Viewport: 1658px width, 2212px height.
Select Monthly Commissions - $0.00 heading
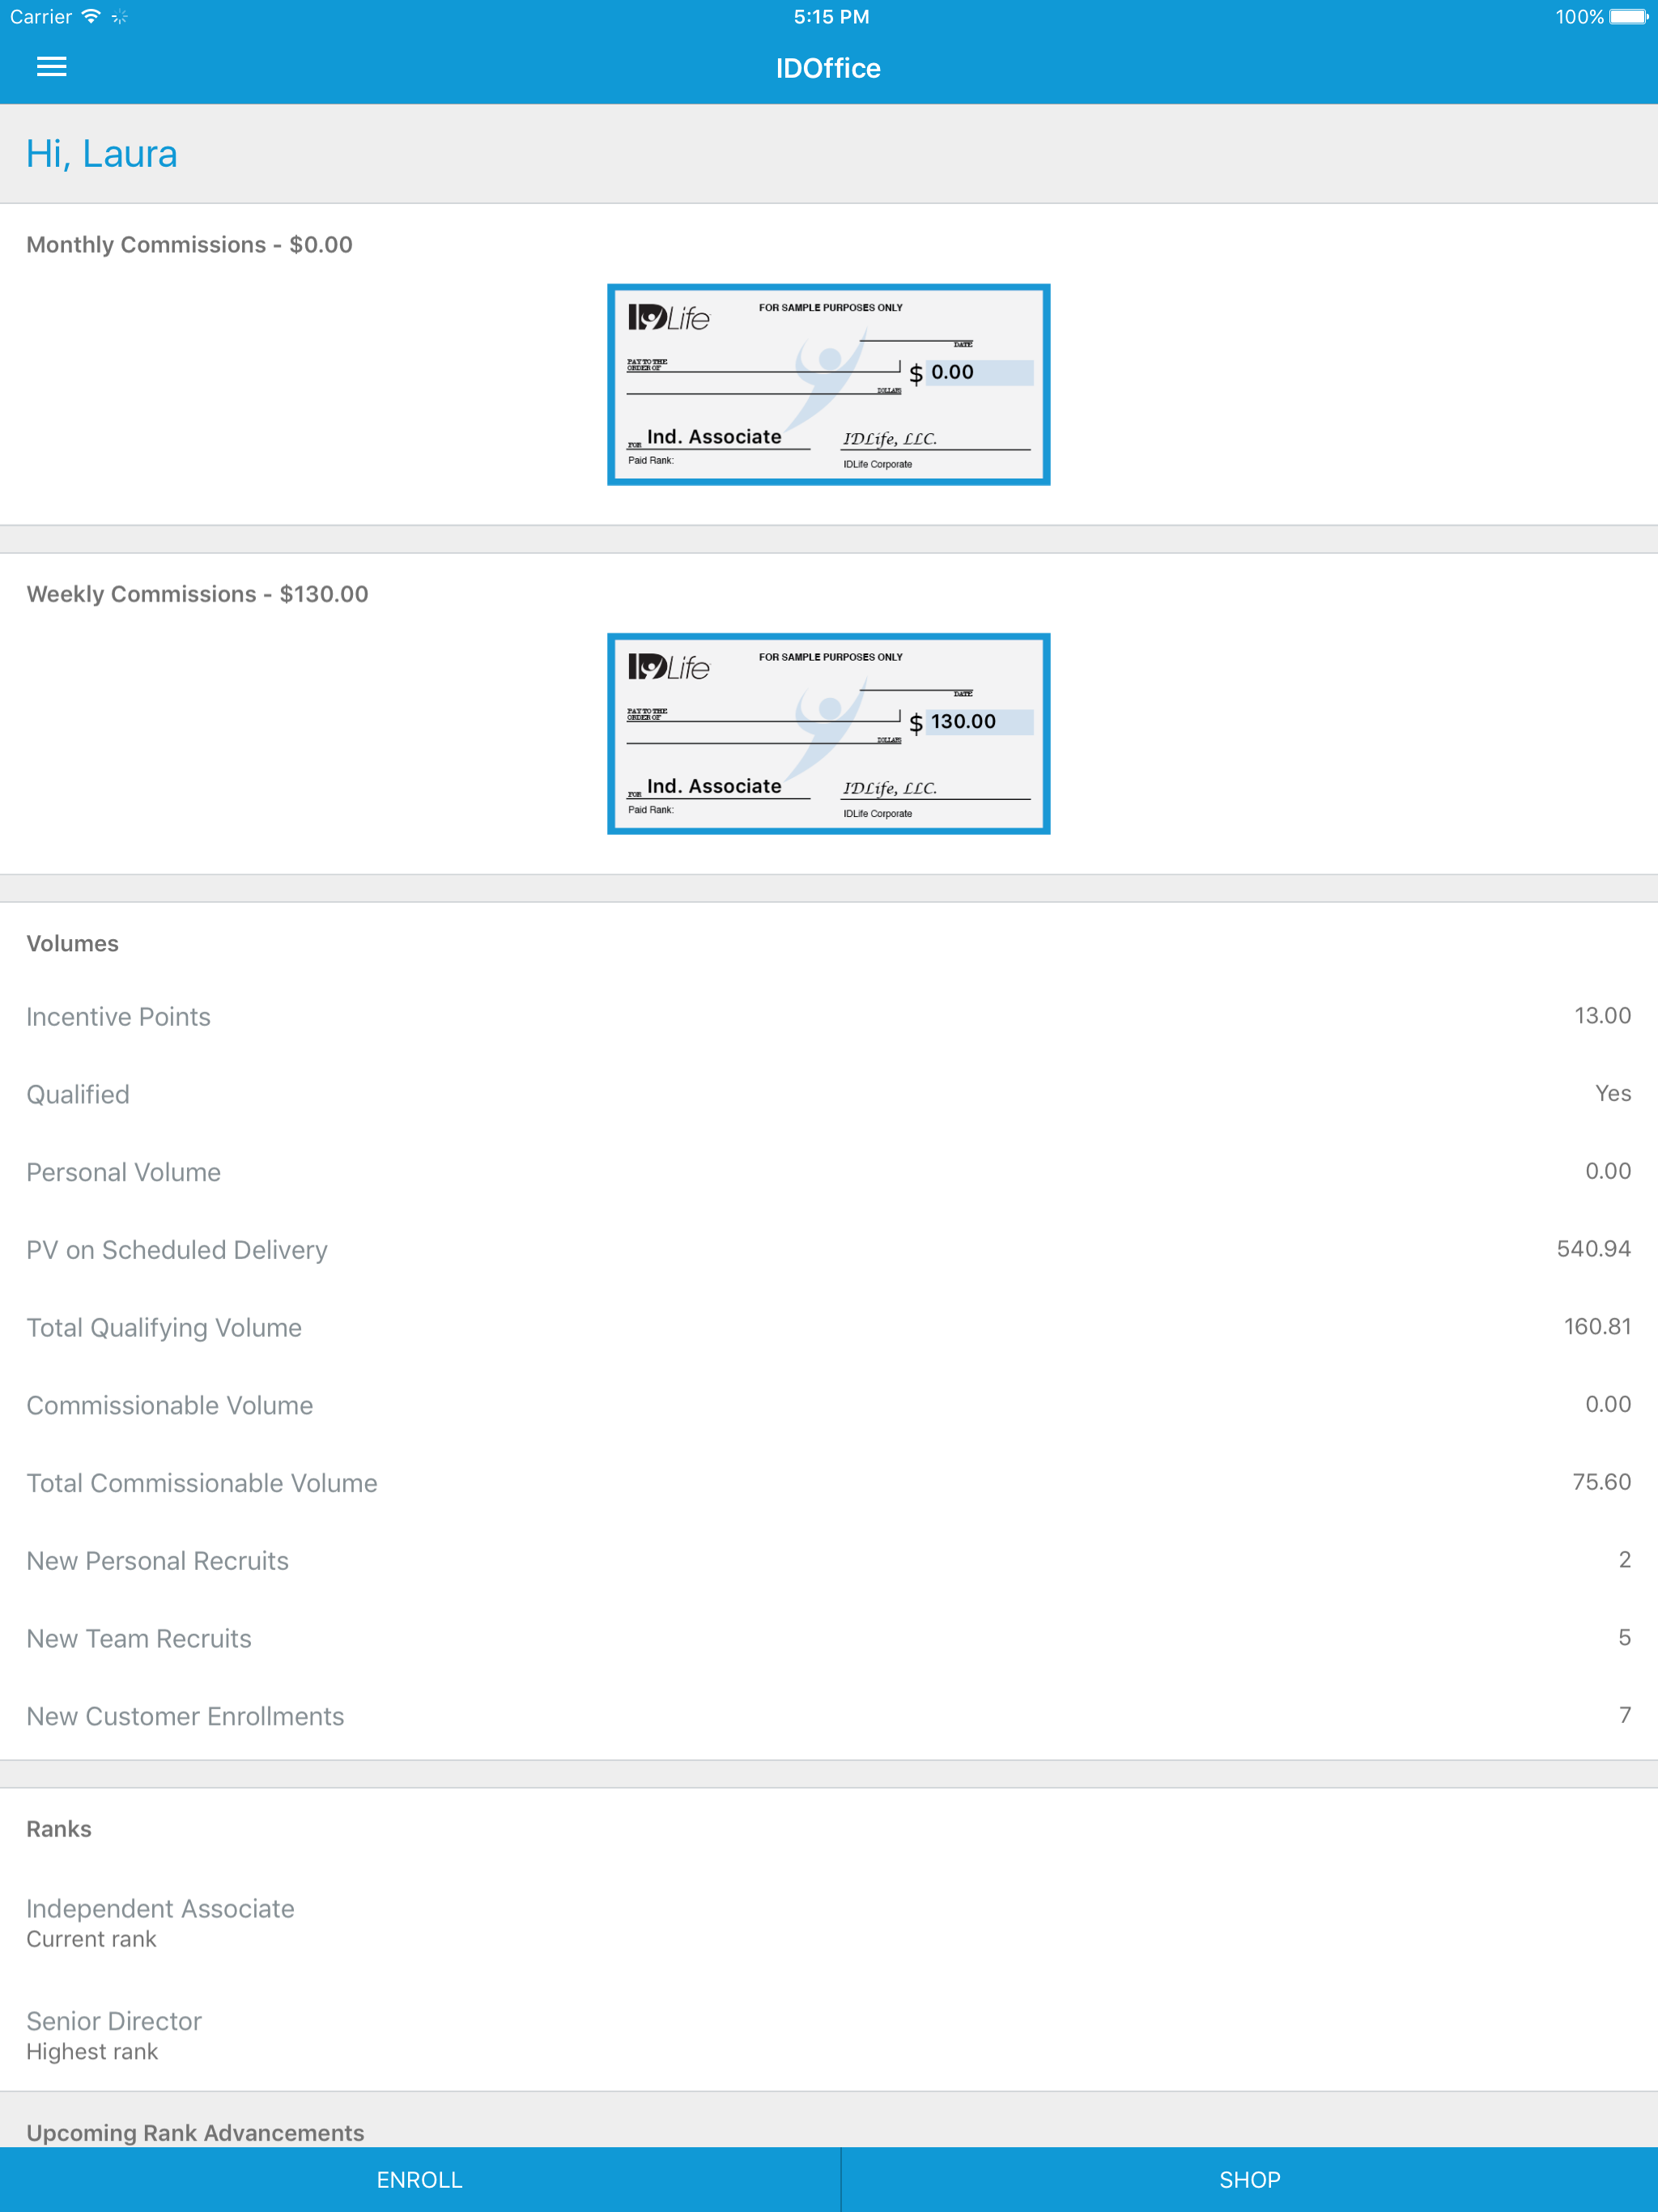coord(189,245)
